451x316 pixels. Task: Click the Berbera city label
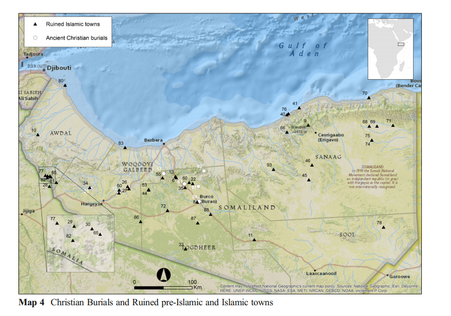tap(153, 140)
